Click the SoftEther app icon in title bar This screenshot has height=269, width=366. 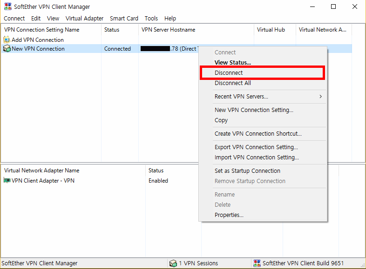click(x=8, y=7)
